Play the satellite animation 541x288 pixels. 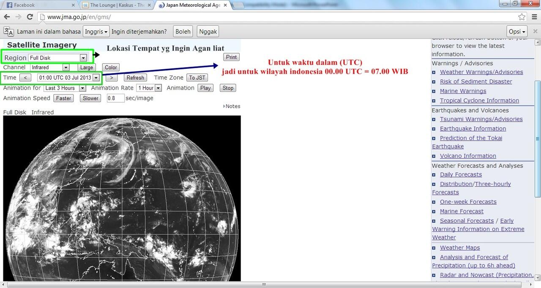coord(205,88)
